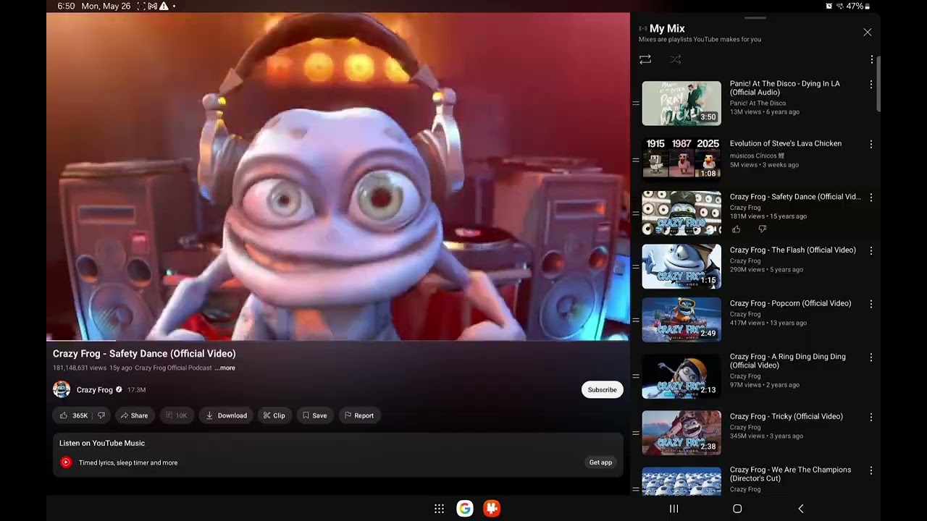Seek on the video progress bar
This screenshot has width=927, height=521.
tap(338, 339)
